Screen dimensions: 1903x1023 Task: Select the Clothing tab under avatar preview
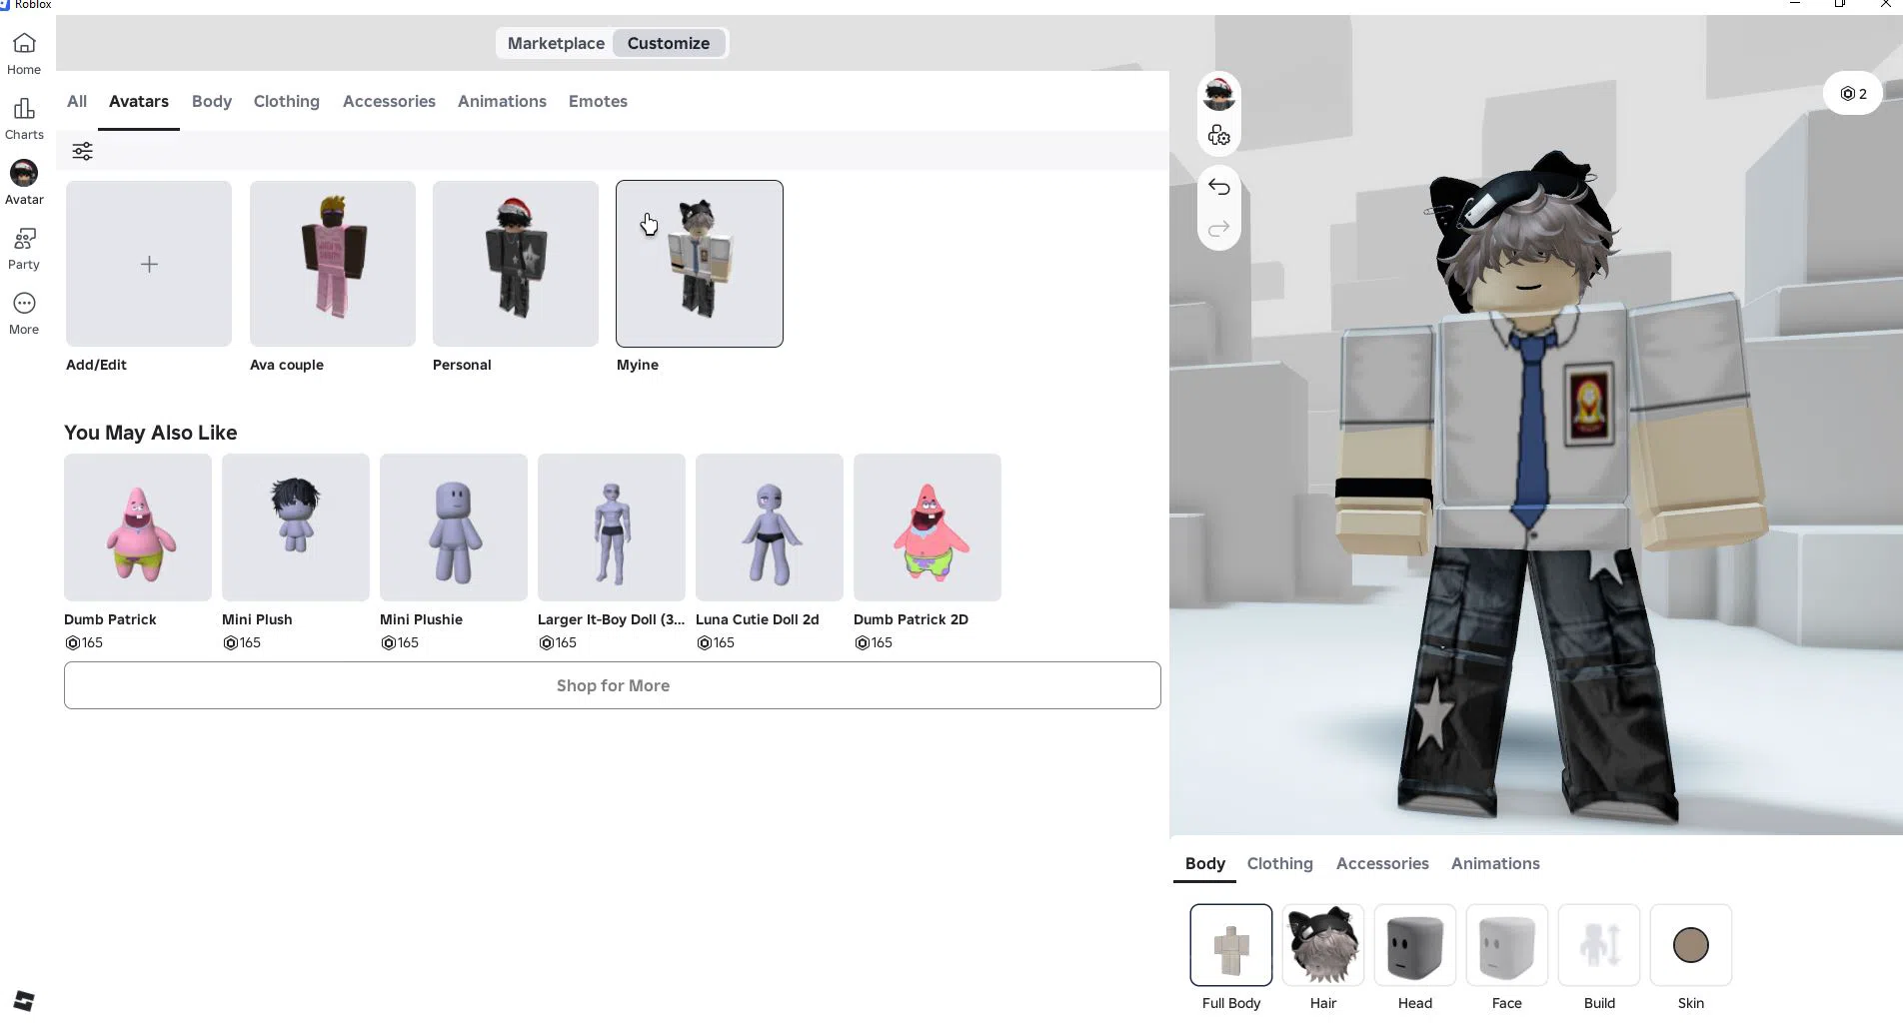click(1280, 863)
